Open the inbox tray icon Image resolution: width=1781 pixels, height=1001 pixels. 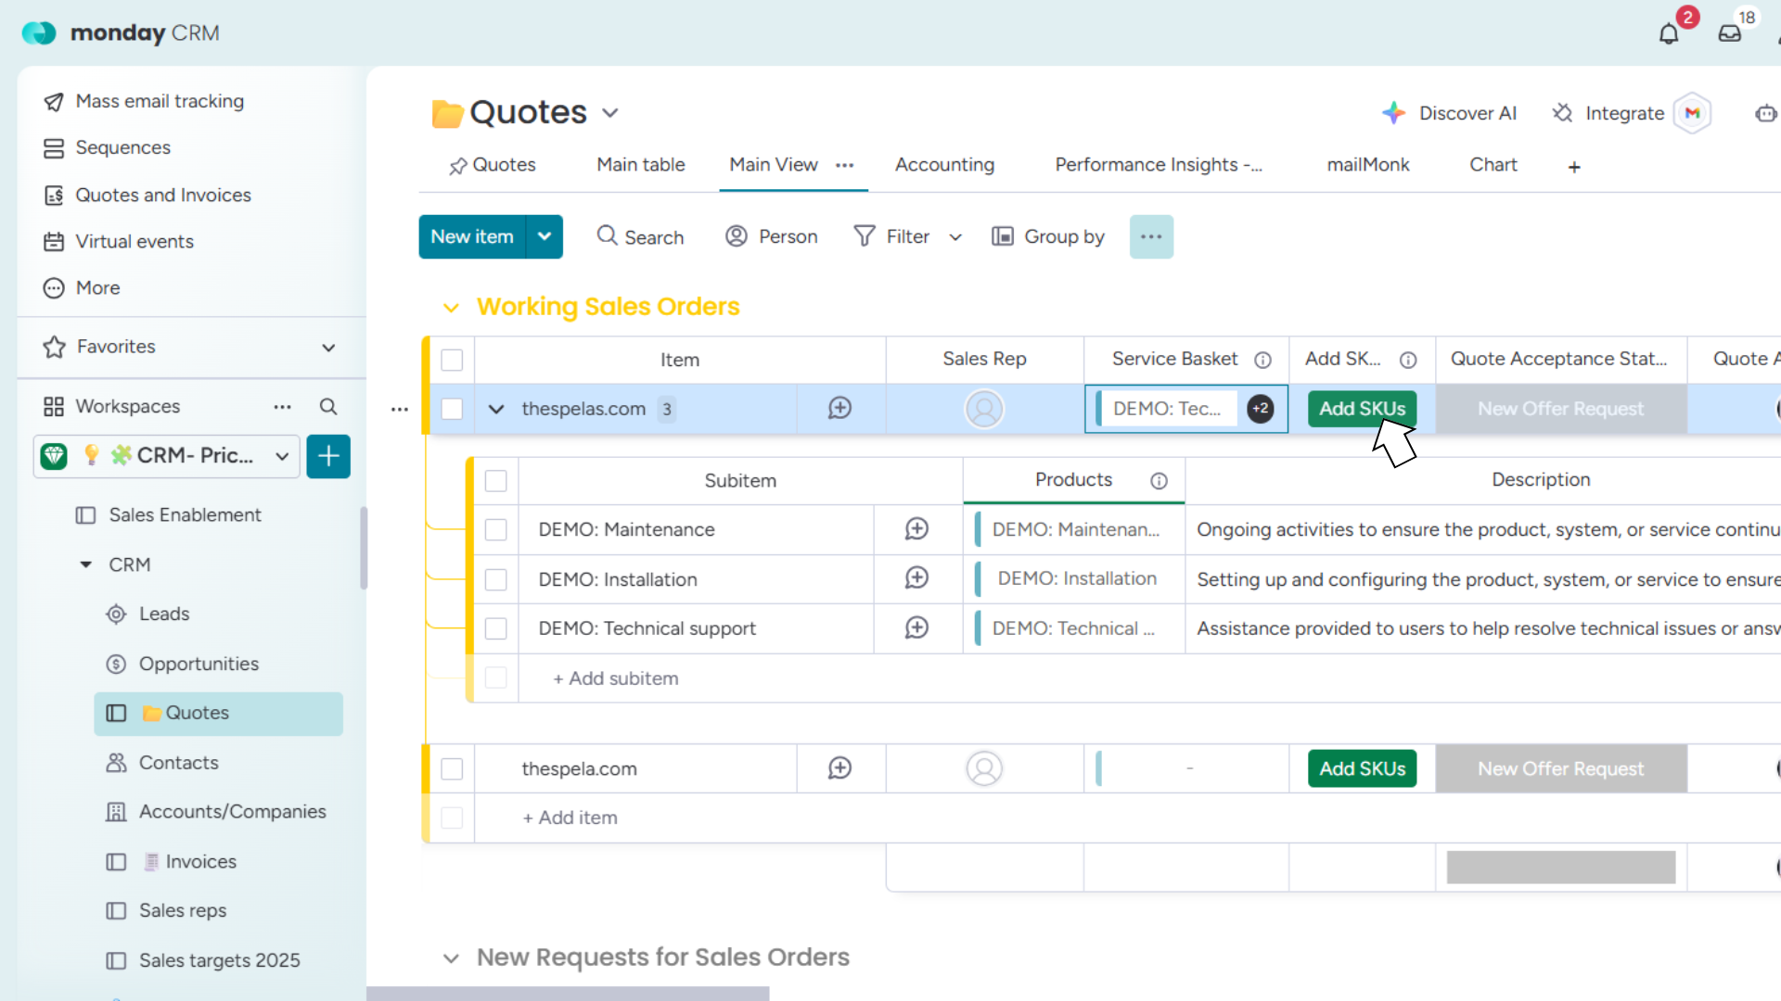[1729, 34]
